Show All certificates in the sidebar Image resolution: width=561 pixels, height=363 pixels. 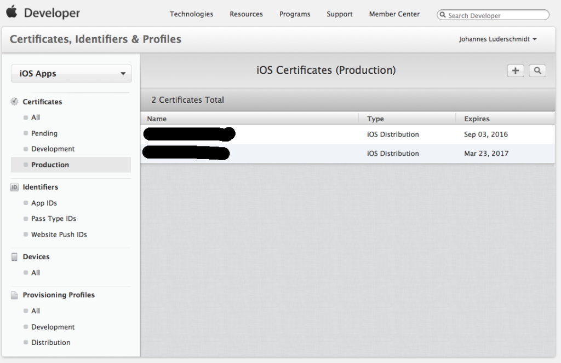point(36,118)
